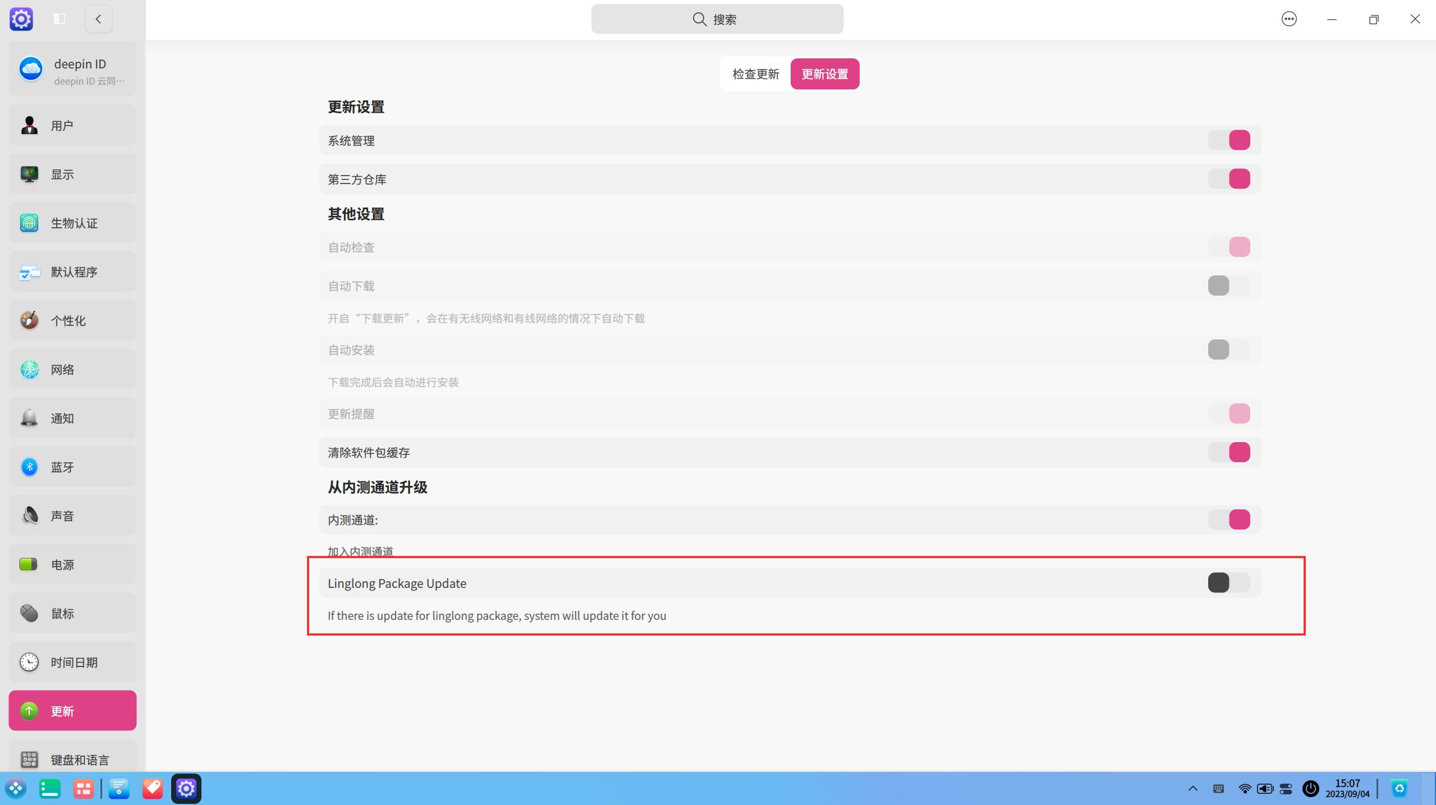Click the power button in the system tray
This screenshot has height=805, width=1436.
pos(1309,788)
